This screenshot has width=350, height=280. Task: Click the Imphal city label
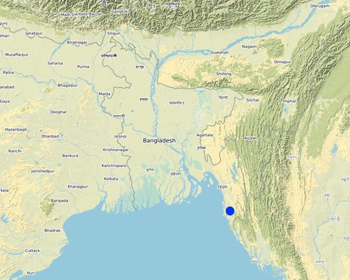point(289,101)
